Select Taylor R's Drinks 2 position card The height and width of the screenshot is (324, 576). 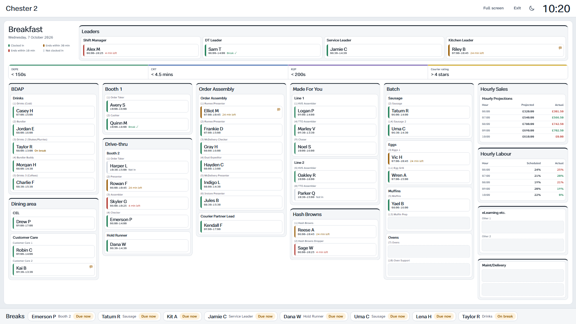54,148
